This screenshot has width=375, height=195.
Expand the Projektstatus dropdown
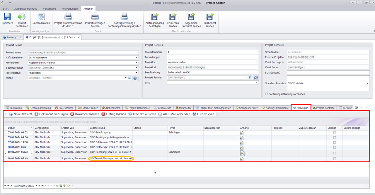coord(137,73)
